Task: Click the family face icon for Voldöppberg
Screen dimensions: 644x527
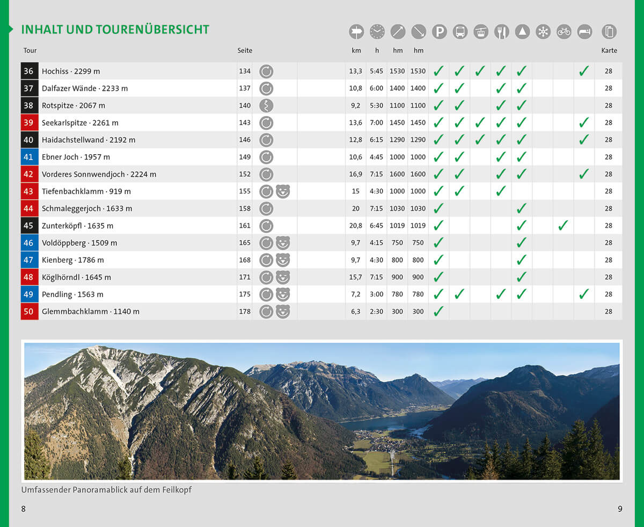Action: (283, 243)
